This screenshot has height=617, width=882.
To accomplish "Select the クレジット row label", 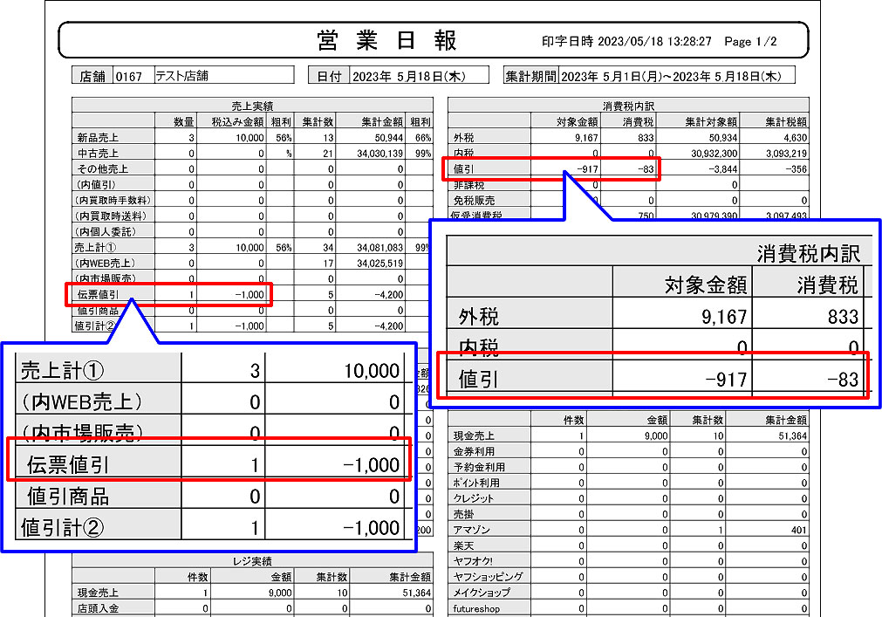I will (474, 499).
